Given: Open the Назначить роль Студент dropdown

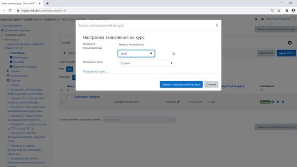Looking at the screenshot, I should (x=146, y=63).
